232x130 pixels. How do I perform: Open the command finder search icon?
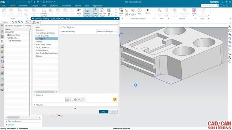point(217,6)
